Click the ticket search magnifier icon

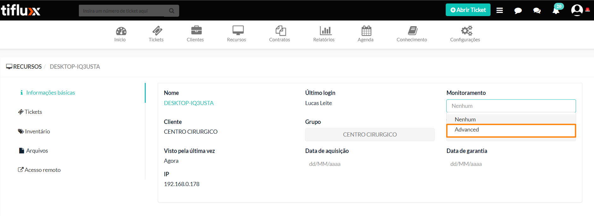(172, 11)
